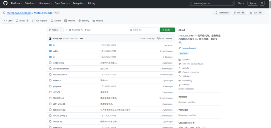Screen dimensions: 271x128
Task: Click the Sign up button
Action: pos(253,3)
